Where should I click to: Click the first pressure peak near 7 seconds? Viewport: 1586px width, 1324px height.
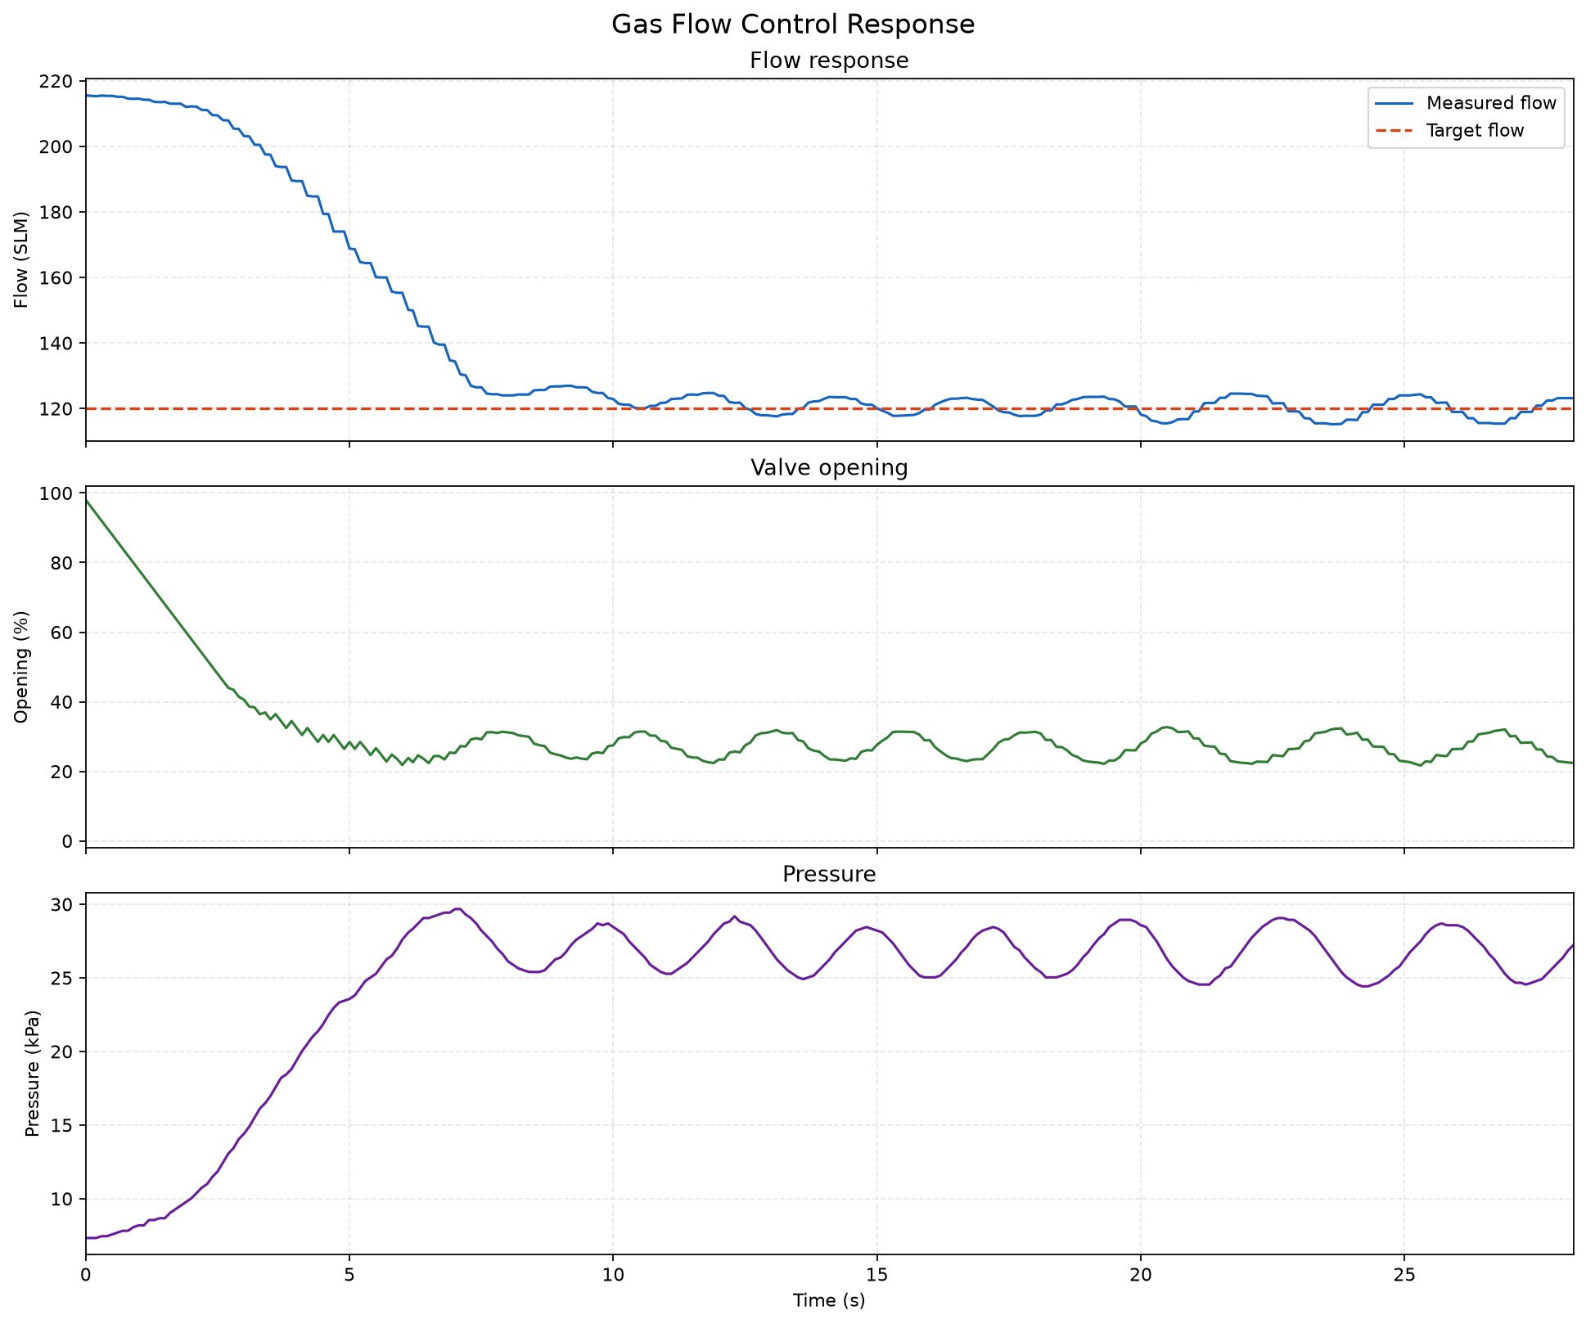[458, 908]
